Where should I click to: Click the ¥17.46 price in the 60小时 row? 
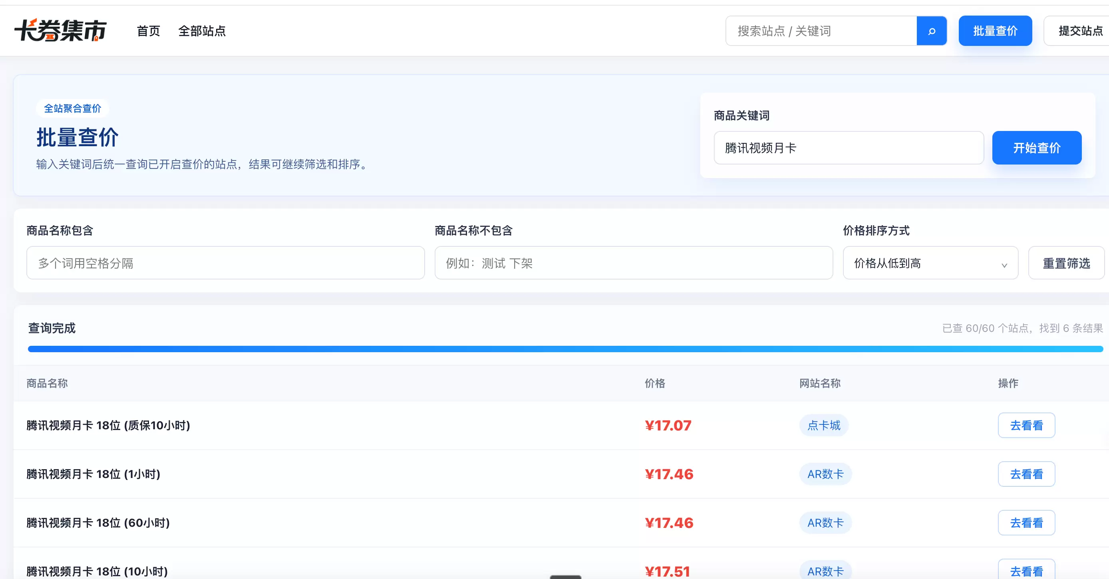669,523
